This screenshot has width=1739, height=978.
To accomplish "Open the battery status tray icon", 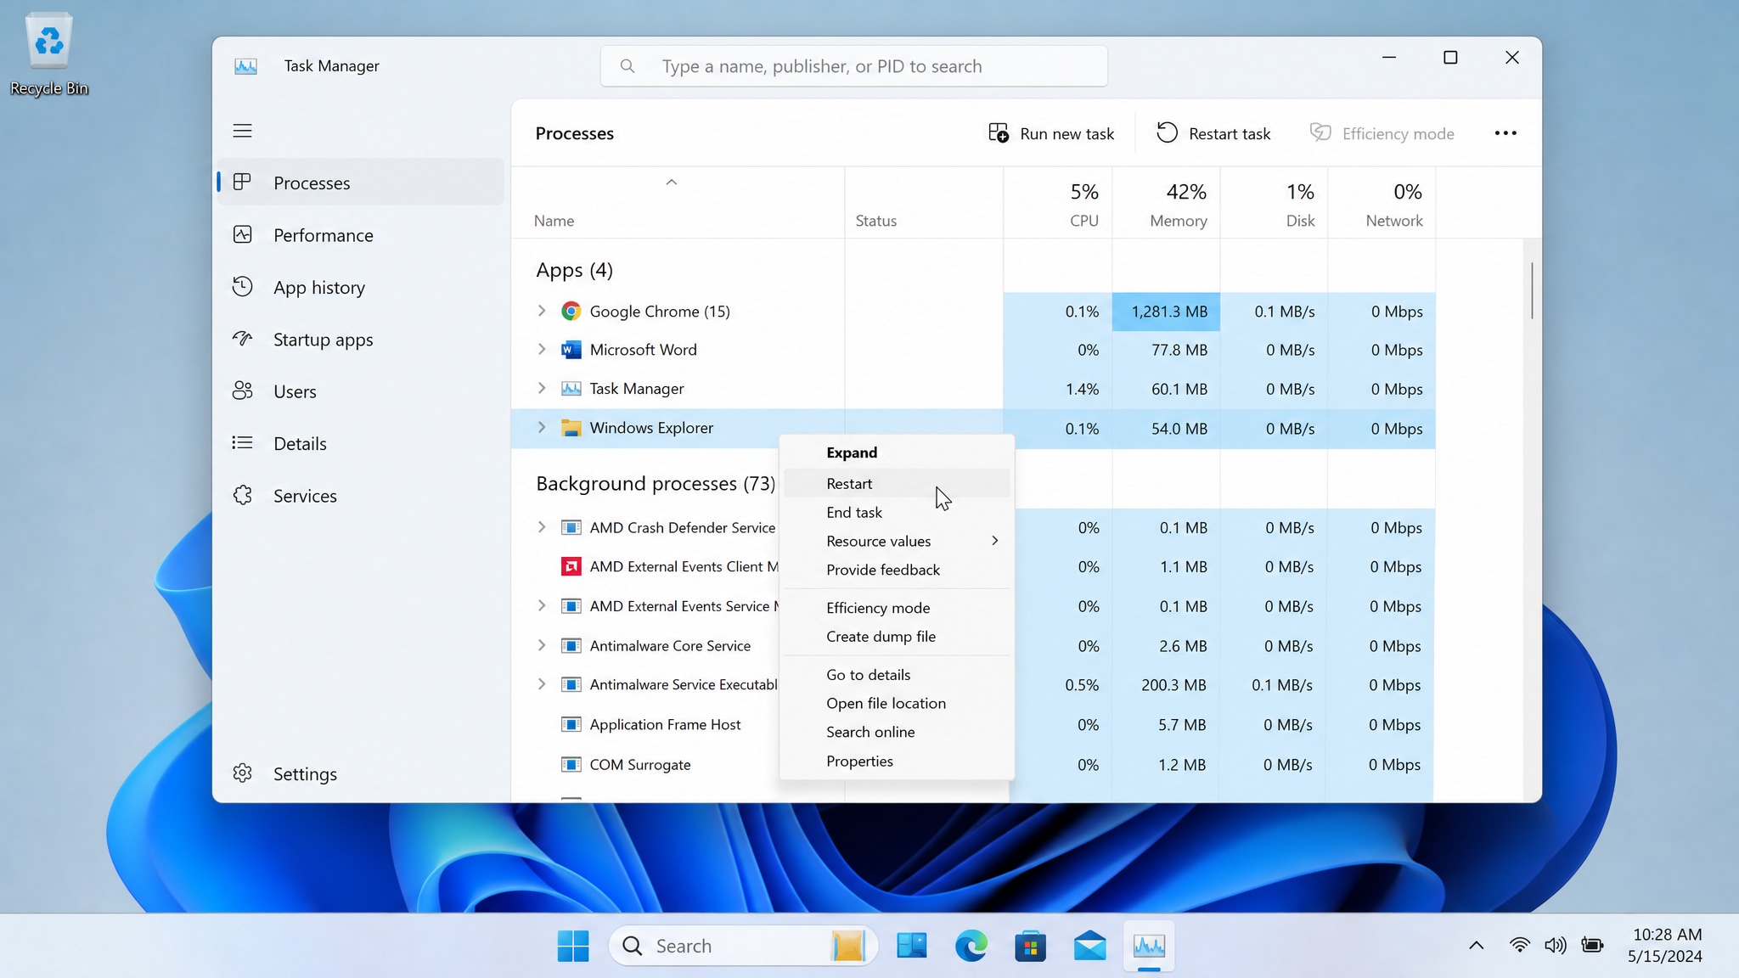I will coord(1592,946).
